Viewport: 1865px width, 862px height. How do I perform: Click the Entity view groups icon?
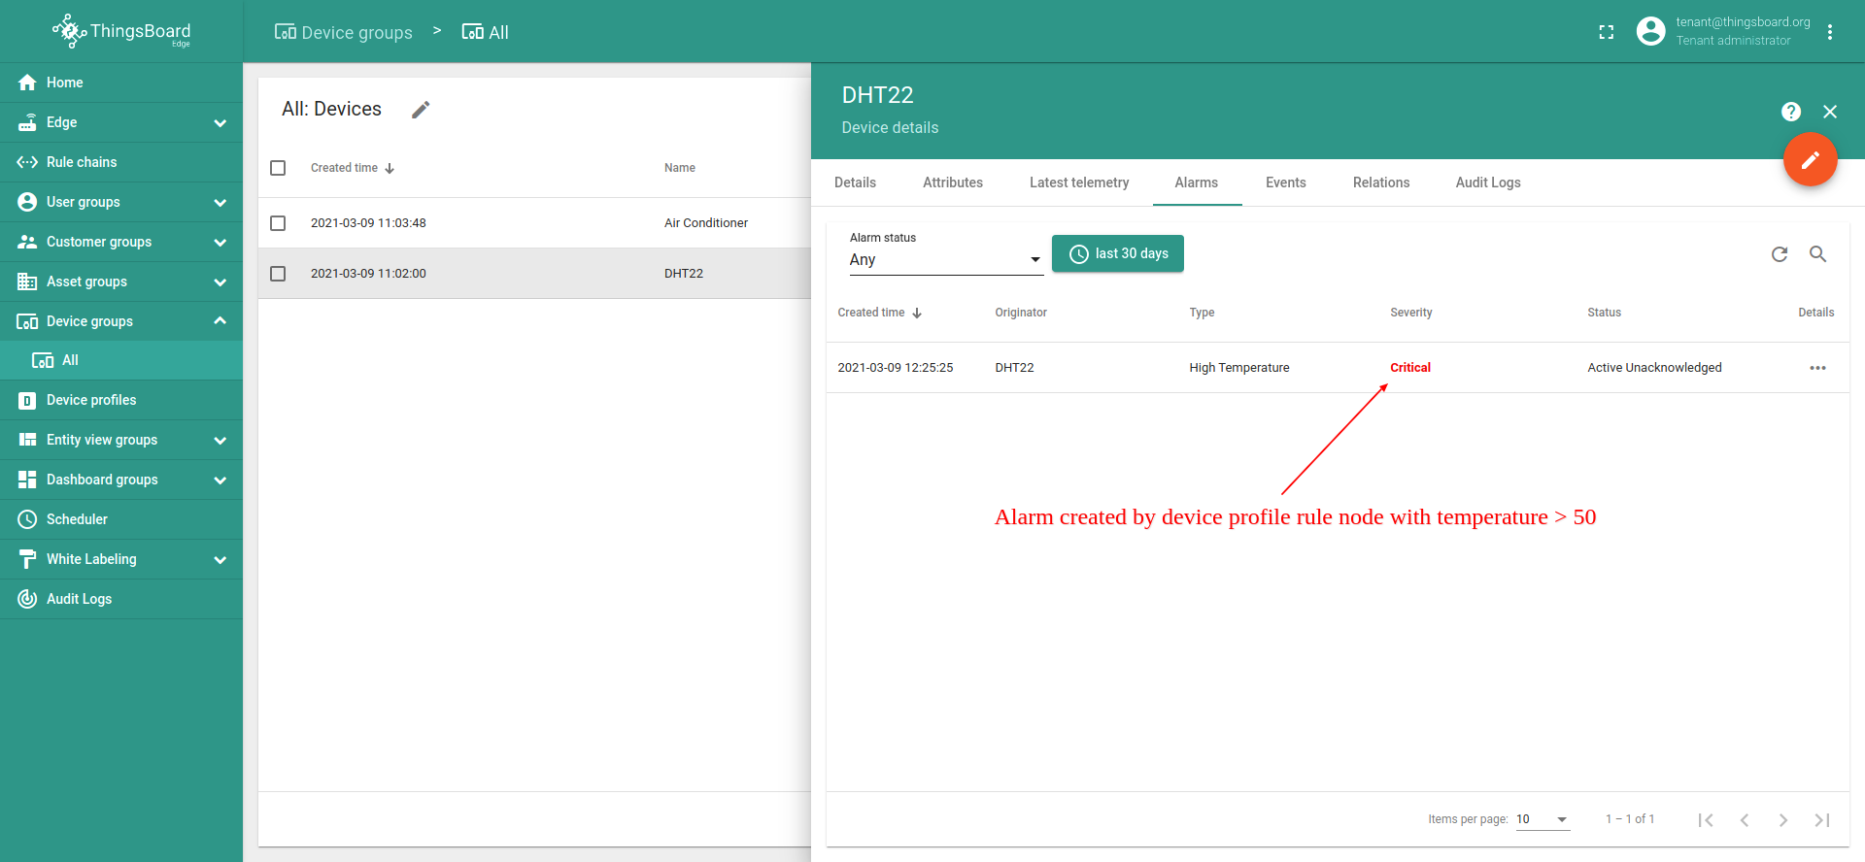tap(27, 440)
